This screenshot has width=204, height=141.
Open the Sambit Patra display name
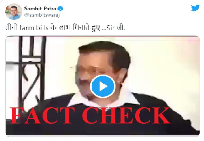[x=40, y=8]
